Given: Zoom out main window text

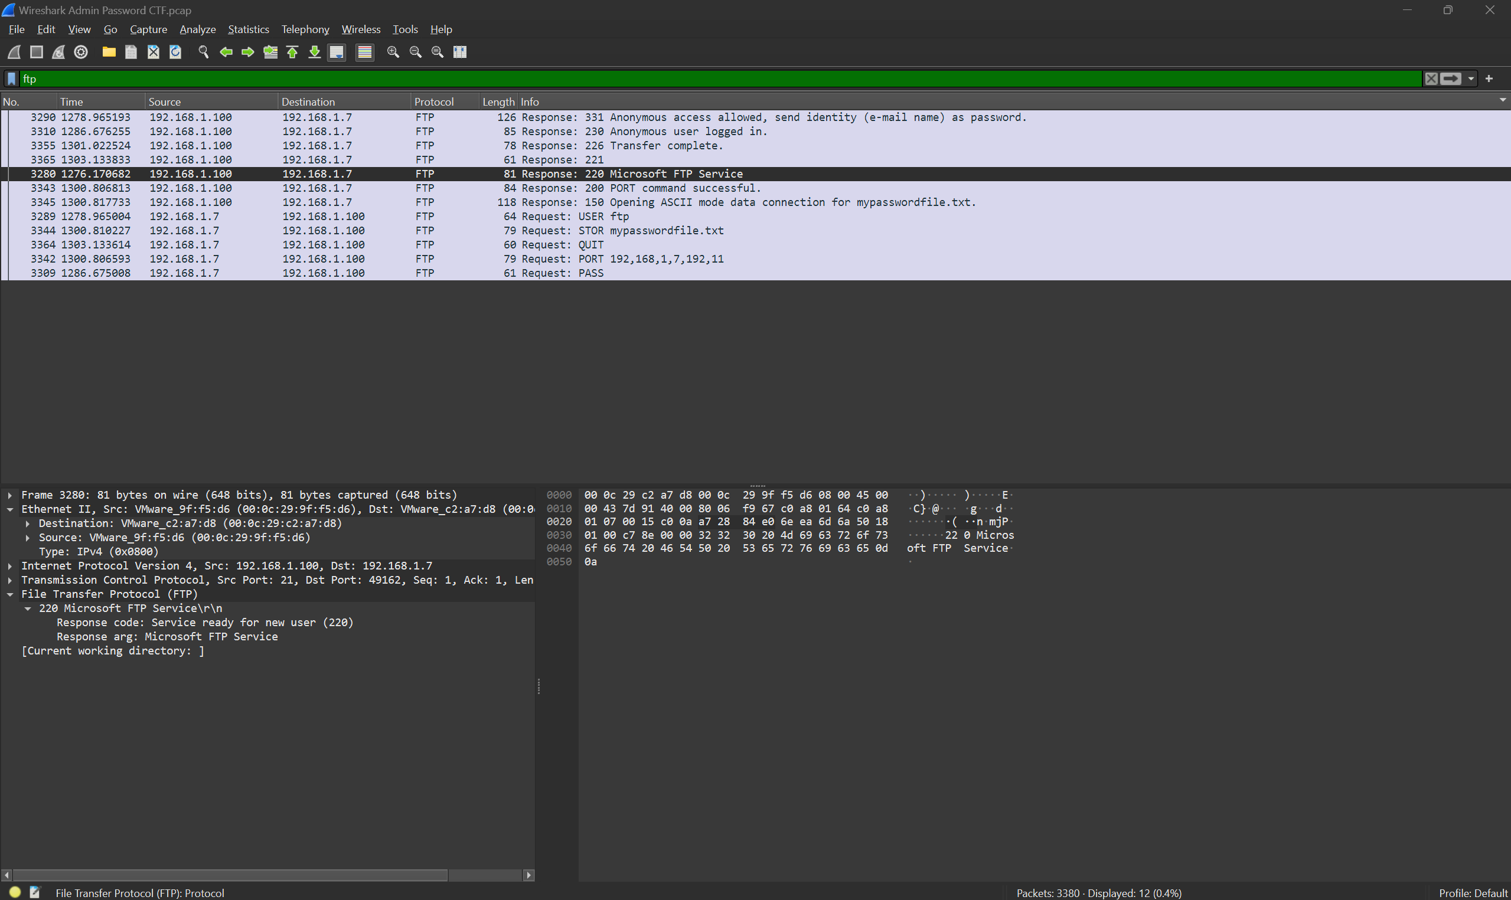Looking at the screenshot, I should (416, 52).
